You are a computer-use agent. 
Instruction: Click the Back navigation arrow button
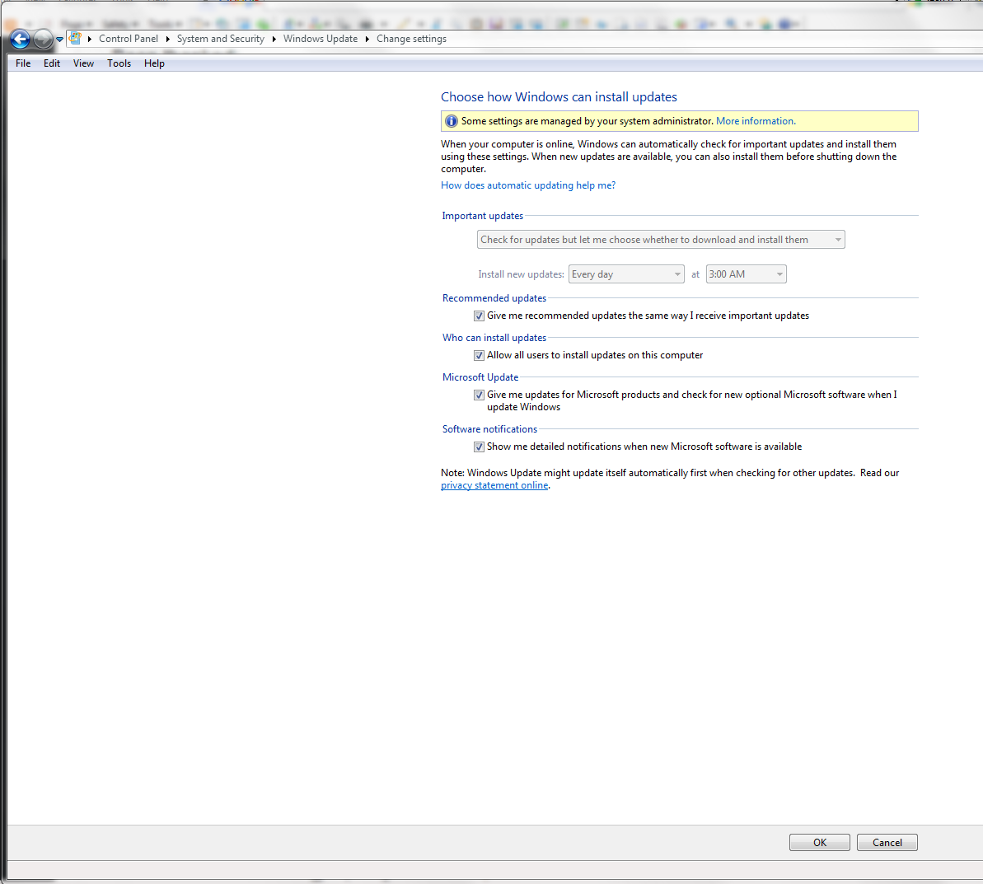point(20,40)
